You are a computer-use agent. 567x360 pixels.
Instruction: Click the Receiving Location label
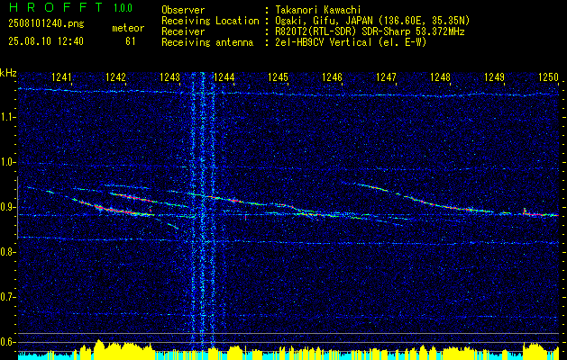(x=210, y=21)
